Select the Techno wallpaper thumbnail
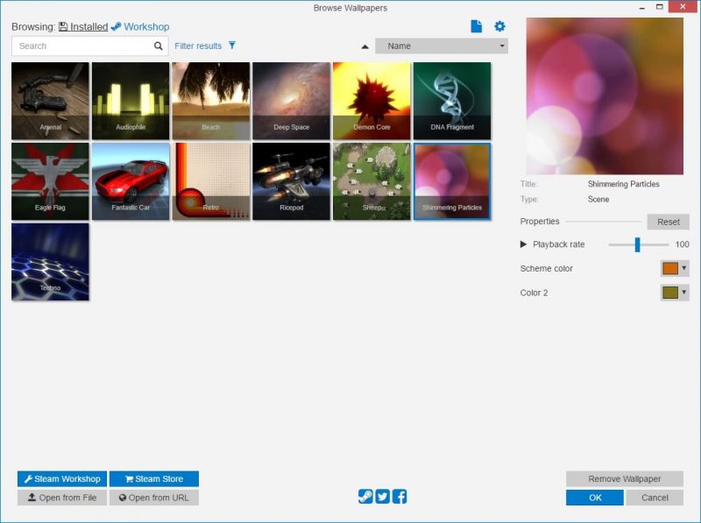Image resolution: width=701 pixels, height=523 pixels. (50, 261)
